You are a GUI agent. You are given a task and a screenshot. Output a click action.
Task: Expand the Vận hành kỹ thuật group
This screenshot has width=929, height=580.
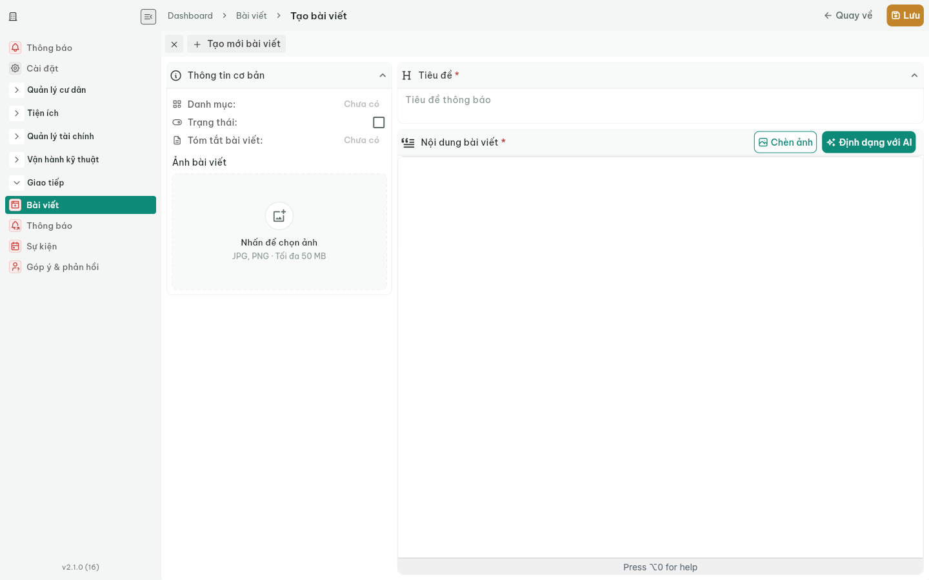point(17,160)
